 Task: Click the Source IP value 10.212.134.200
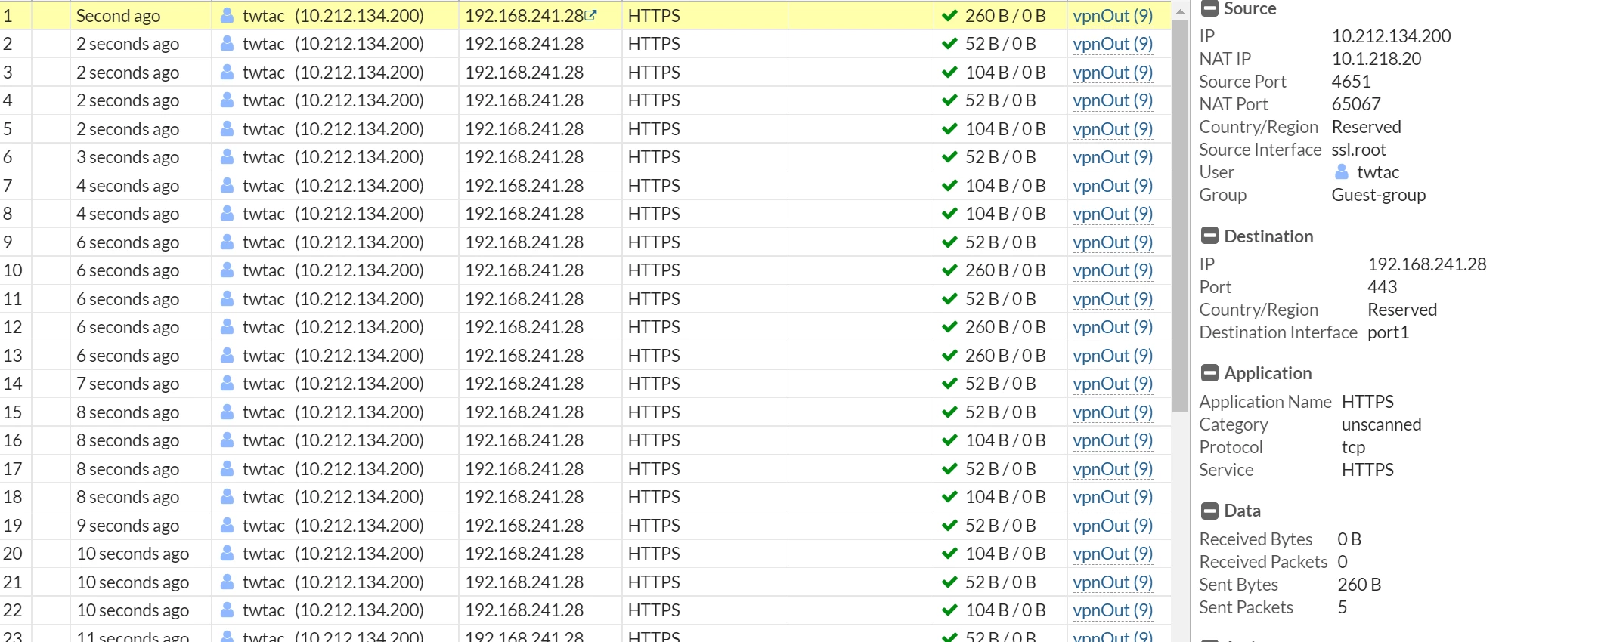pos(1391,36)
